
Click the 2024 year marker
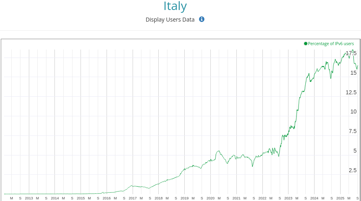(x=314, y=198)
